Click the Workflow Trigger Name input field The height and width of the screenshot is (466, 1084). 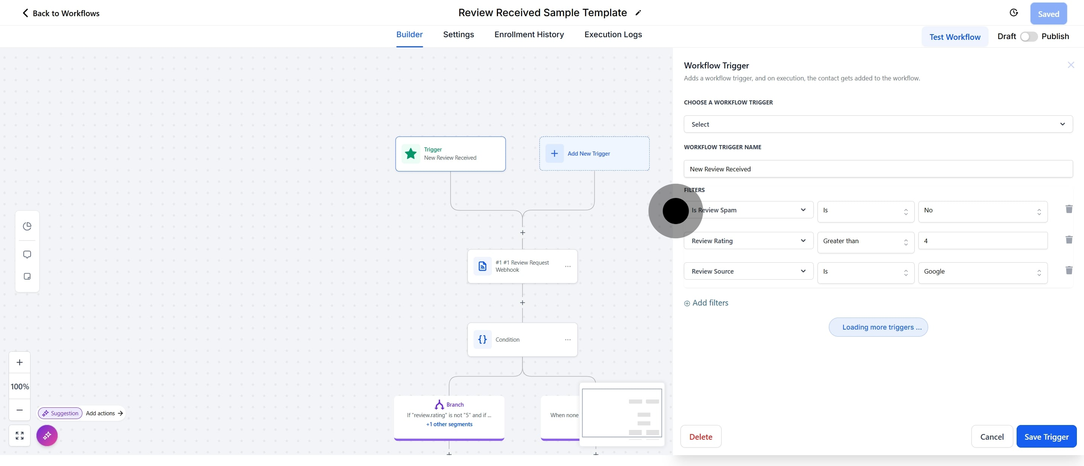click(x=878, y=169)
